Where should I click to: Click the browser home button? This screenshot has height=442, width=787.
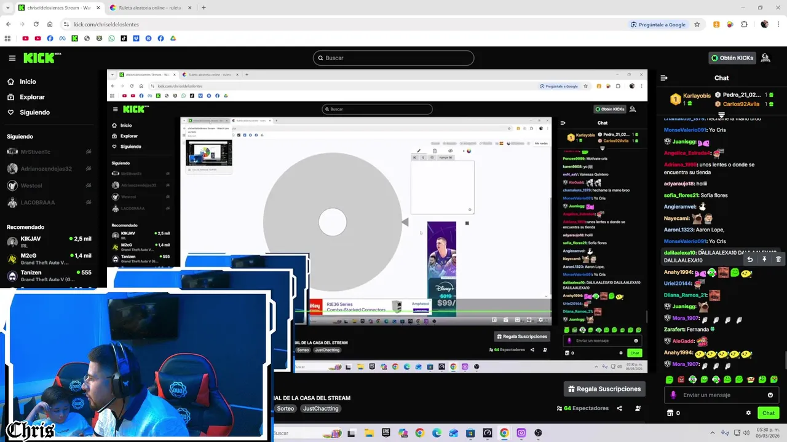[50, 25]
